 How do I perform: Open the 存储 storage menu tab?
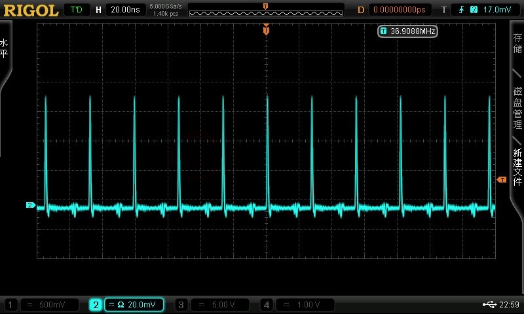coord(517,43)
